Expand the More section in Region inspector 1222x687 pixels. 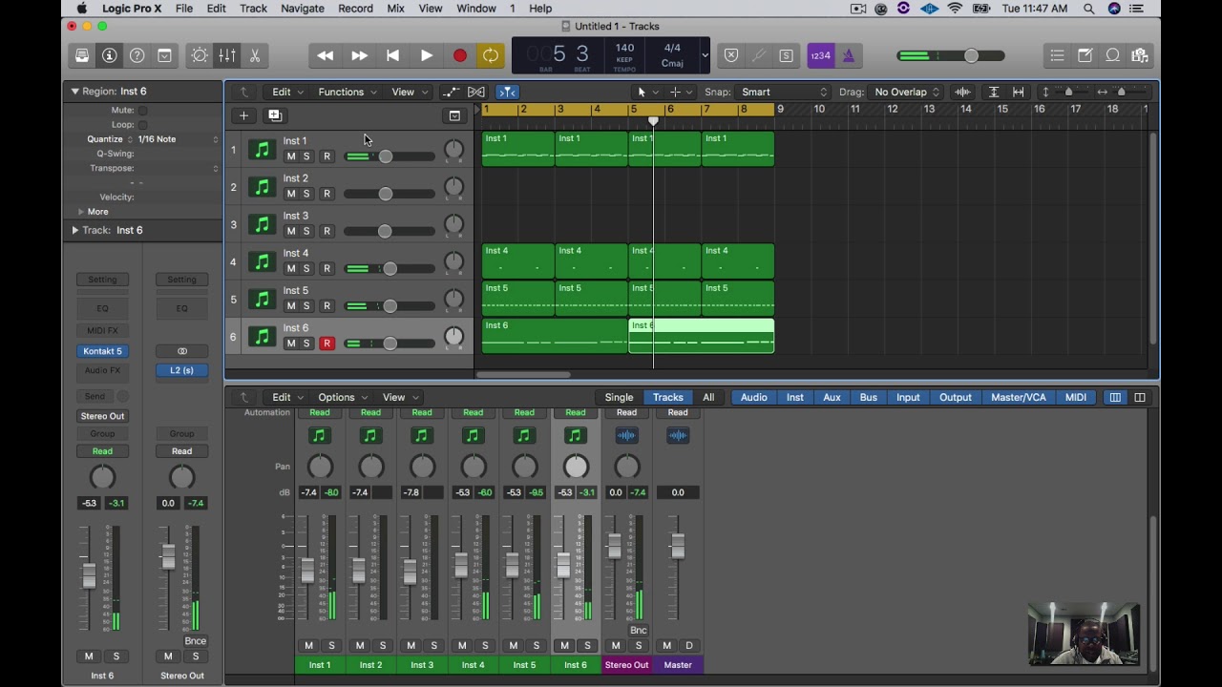(x=81, y=212)
